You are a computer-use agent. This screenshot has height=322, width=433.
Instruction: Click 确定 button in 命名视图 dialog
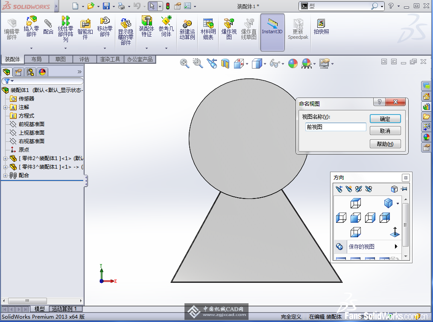click(x=385, y=119)
